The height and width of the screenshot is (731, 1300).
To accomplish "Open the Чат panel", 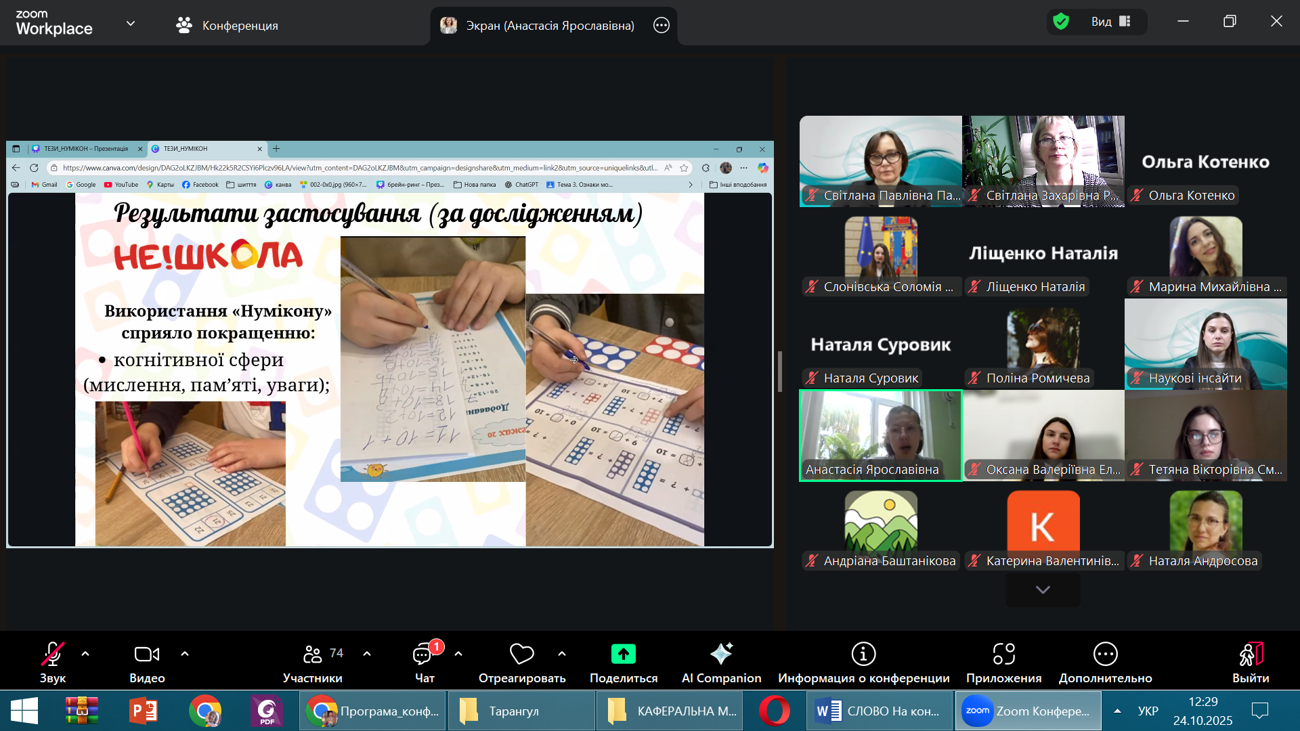I will pos(425,663).
